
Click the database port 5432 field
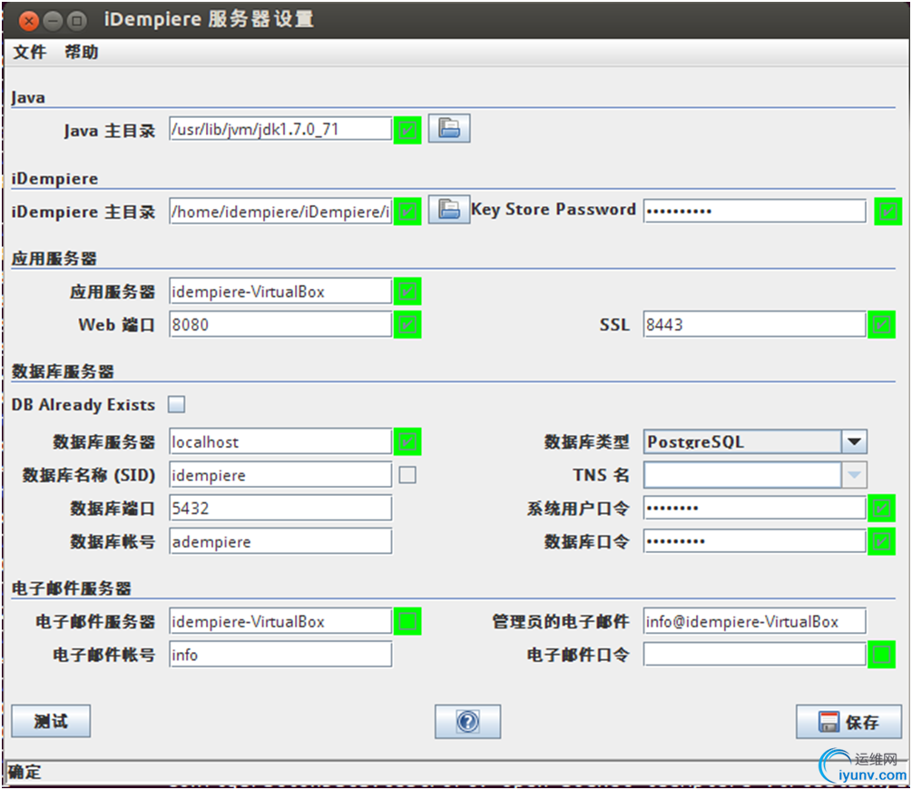click(280, 509)
